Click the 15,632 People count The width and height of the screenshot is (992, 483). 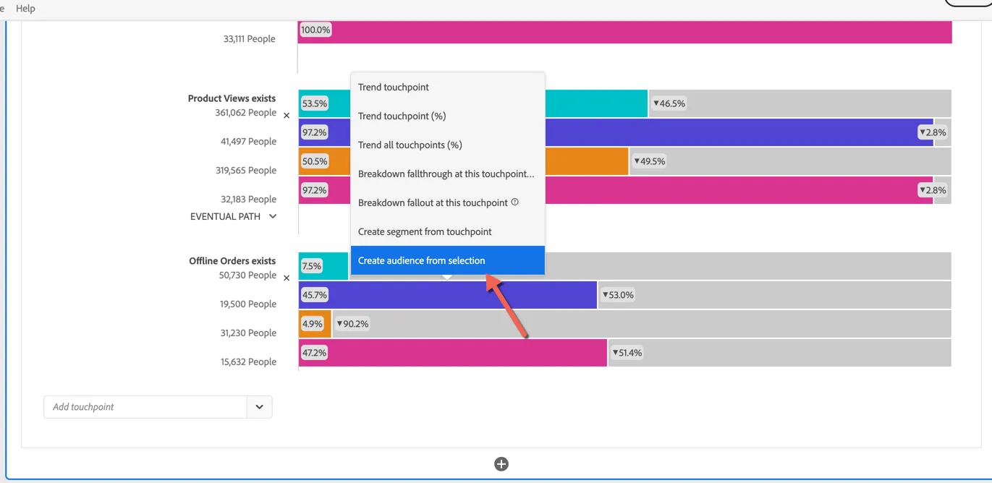(248, 362)
